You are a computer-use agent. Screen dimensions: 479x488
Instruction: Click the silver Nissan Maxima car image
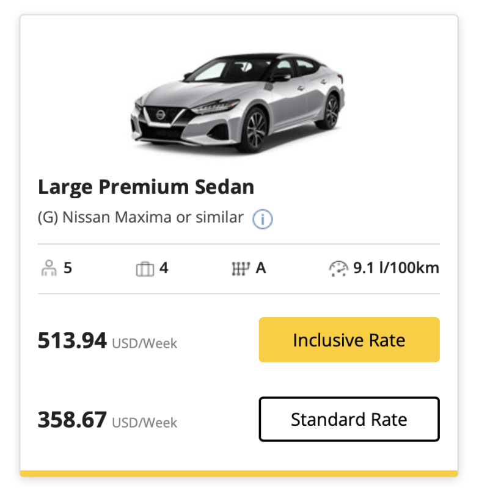(x=238, y=101)
